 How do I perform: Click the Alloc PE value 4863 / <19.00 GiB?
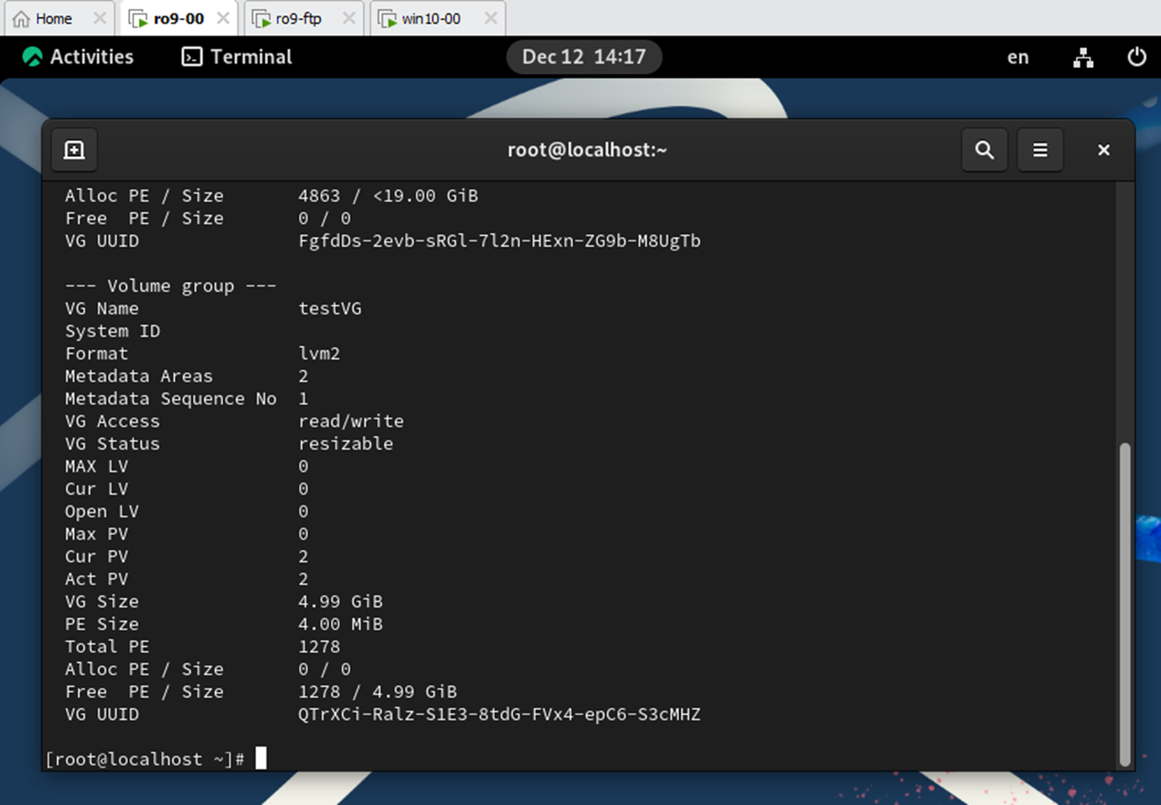[388, 196]
